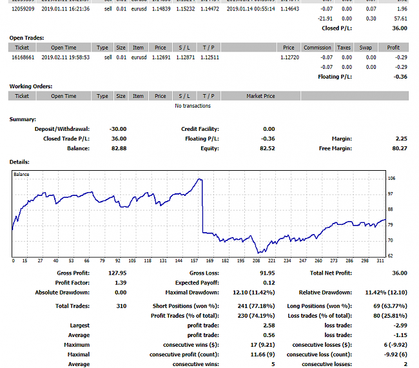Viewport: 419px width, 368px height.
Task: Click the Expected Payoff value 0.12
Action: [x=269, y=283]
